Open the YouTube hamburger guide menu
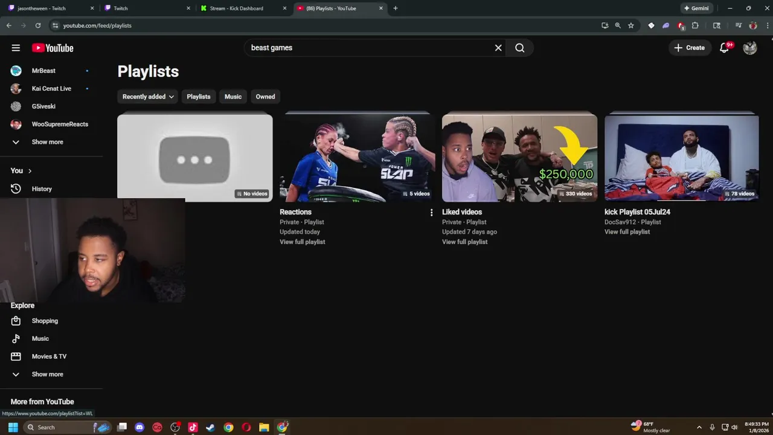 tap(16, 48)
